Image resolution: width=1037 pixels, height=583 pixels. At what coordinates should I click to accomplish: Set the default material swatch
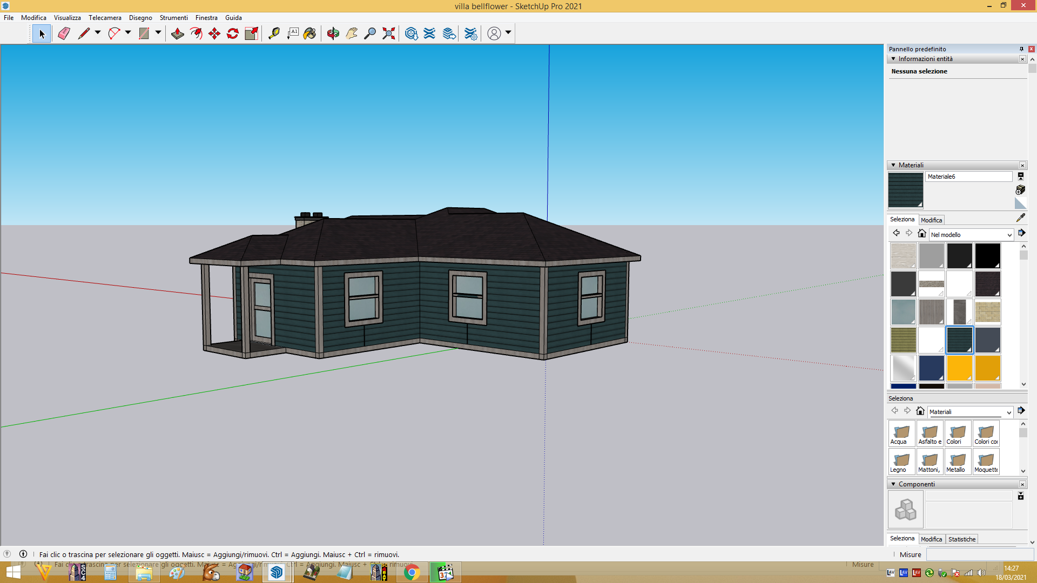[1020, 203]
